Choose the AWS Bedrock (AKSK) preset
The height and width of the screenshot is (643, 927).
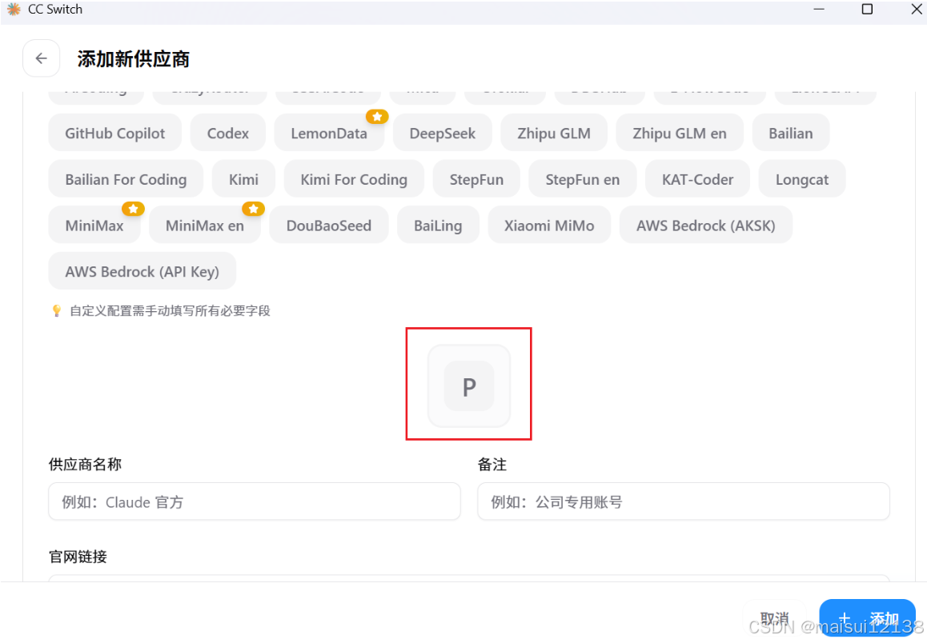coord(705,225)
